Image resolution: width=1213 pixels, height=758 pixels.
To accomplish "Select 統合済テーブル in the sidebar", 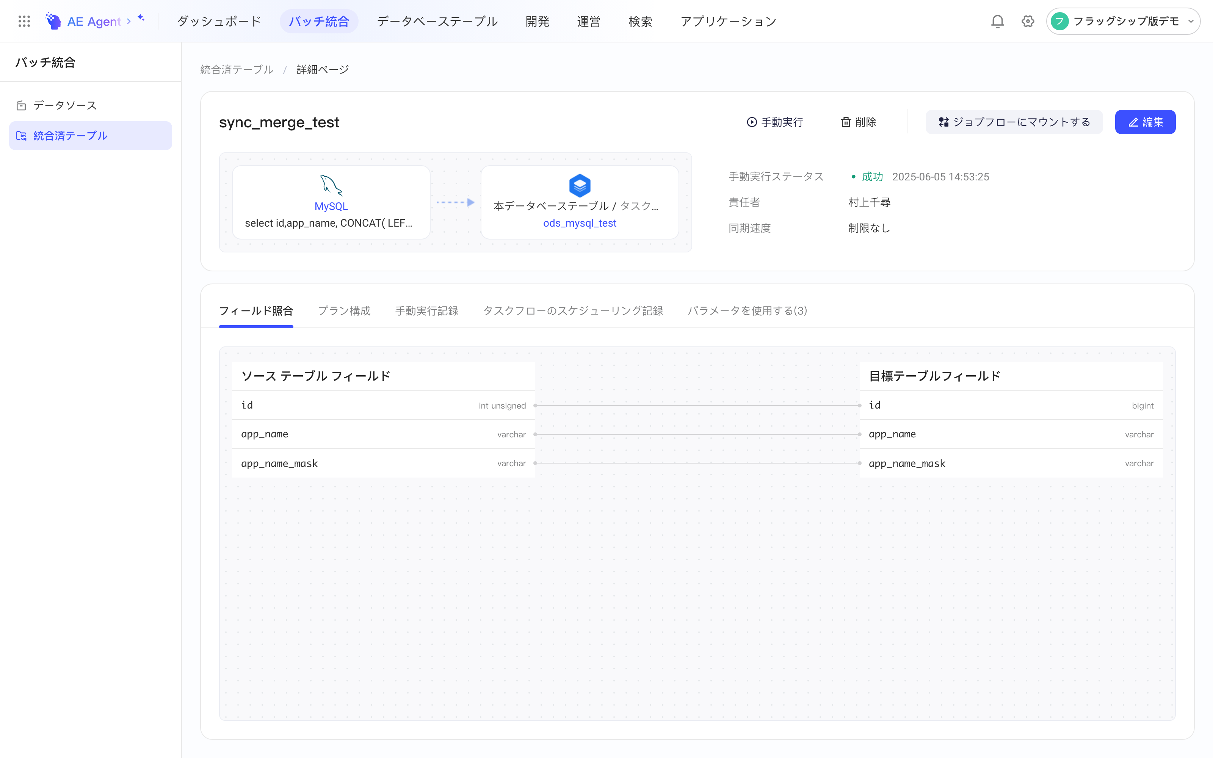I will pos(91,136).
